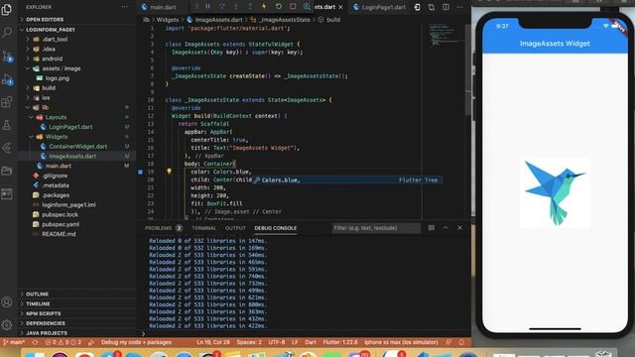Open editor More Actions ellipsis
The width and height of the screenshot is (635, 357).
[459, 7]
